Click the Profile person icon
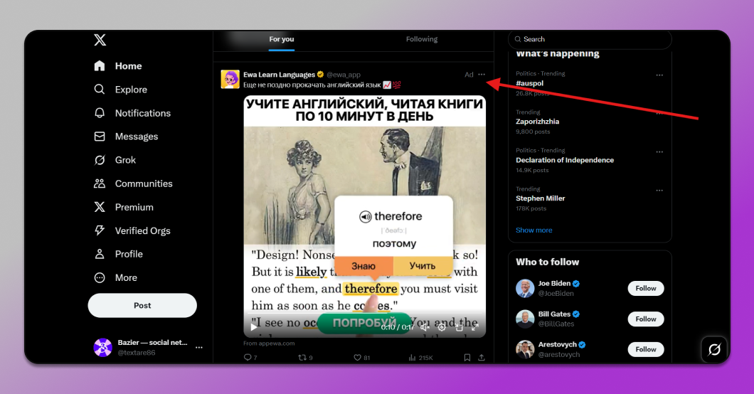The width and height of the screenshot is (754, 394). click(x=100, y=254)
